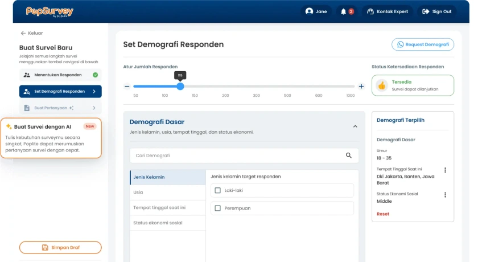Open three-dot menu beside Tempat Tinggal Saat Ini
This screenshot has height=262, width=482.
(x=445, y=170)
